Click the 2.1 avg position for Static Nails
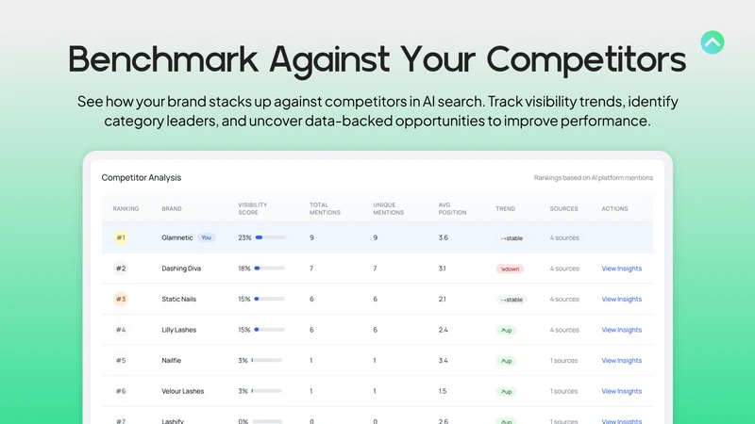The image size is (755, 424). tap(442, 299)
